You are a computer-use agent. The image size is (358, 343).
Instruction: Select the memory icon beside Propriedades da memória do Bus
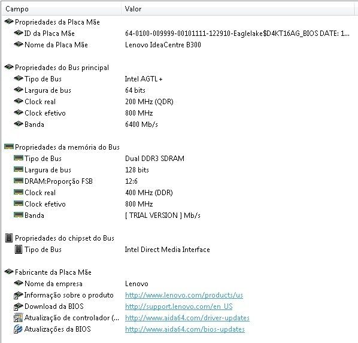point(9,147)
